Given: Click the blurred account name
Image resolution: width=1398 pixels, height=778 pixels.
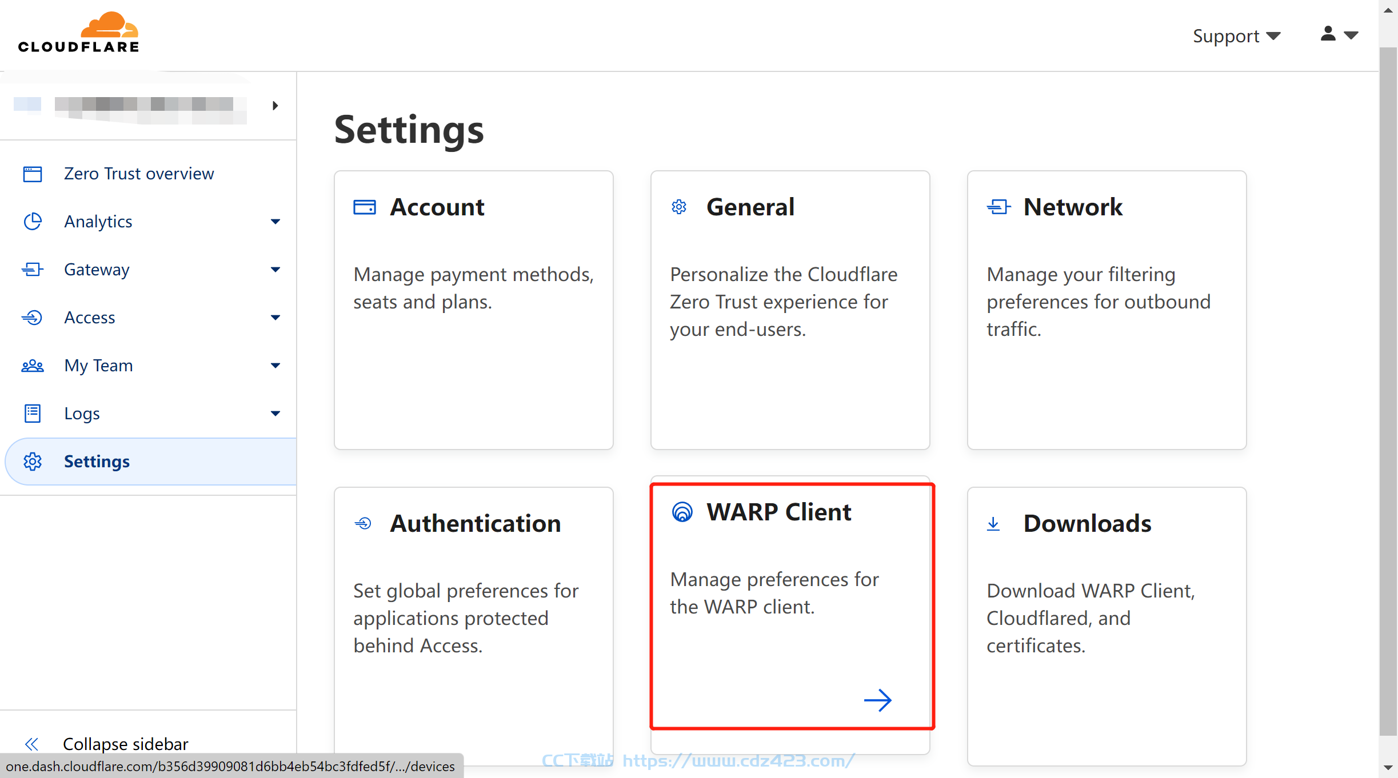Looking at the screenshot, I should click(151, 109).
